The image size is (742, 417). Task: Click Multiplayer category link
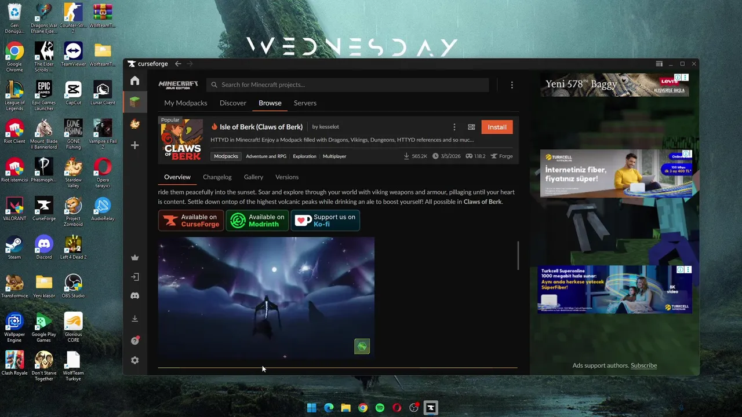(334, 156)
